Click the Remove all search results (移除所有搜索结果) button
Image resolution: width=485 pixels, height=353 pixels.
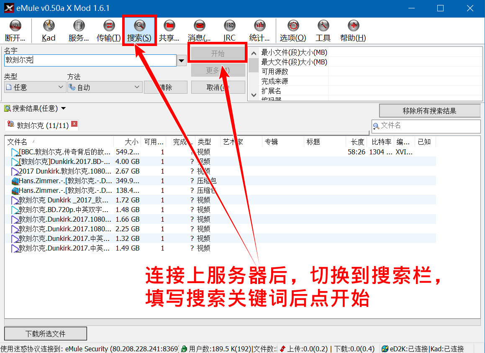coord(429,111)
